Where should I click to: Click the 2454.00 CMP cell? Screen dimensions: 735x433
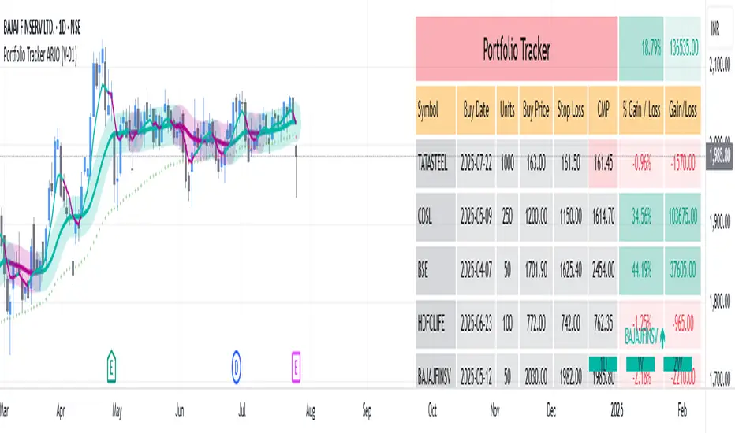pos(603,270)
